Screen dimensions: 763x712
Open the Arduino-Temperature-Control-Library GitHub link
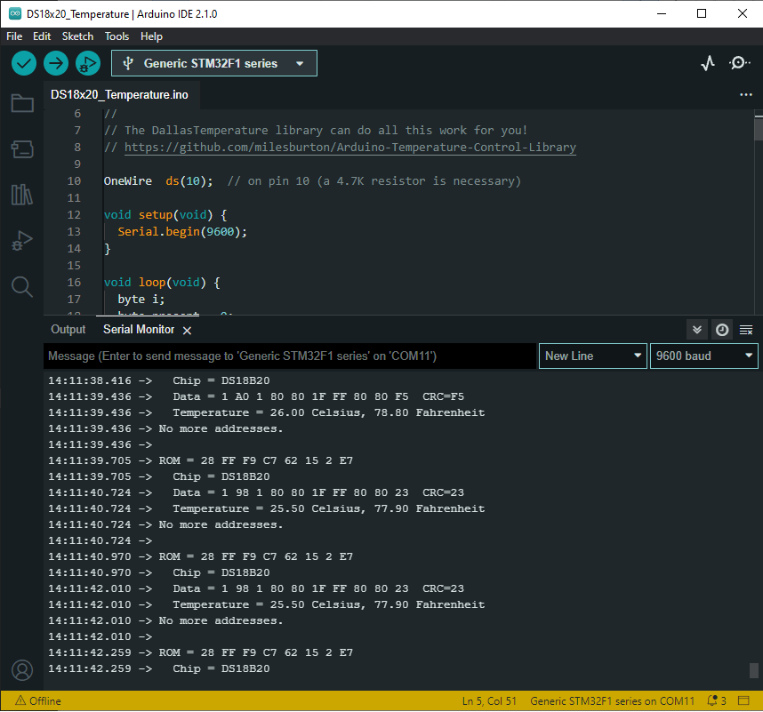[349, 148]
